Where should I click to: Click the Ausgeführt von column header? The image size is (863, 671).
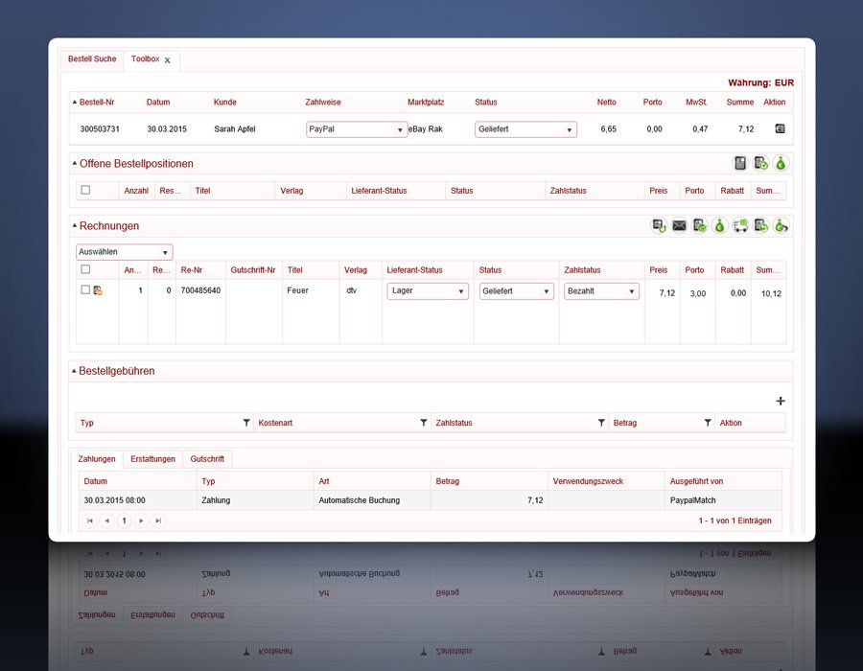[696, 481]
